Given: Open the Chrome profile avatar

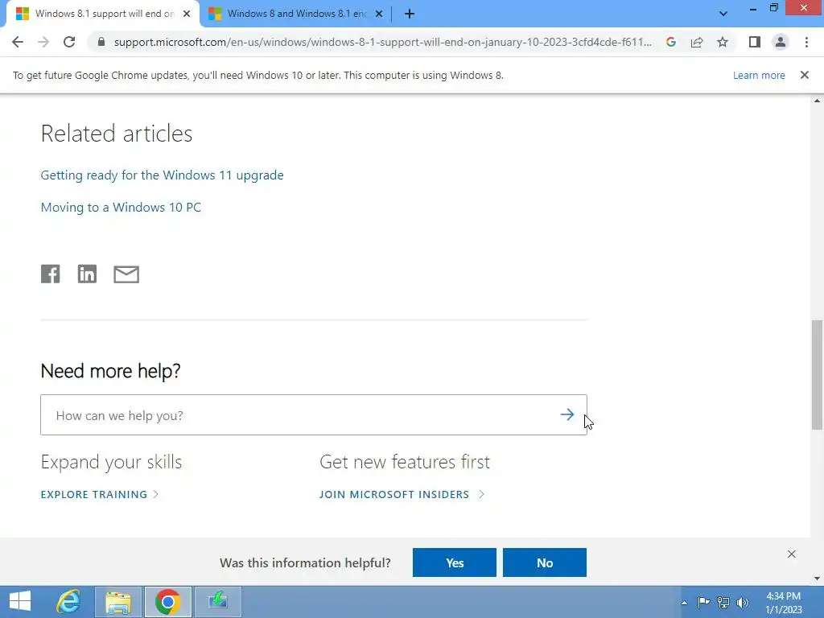Looking at the screenshot, I should 781,42.
